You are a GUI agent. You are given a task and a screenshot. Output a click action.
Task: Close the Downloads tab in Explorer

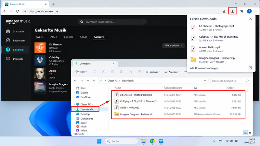pos(113,64)
